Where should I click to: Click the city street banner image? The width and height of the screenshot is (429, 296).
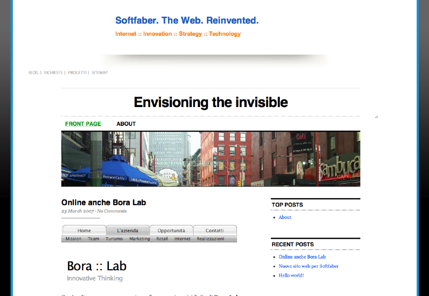[211, 158]
